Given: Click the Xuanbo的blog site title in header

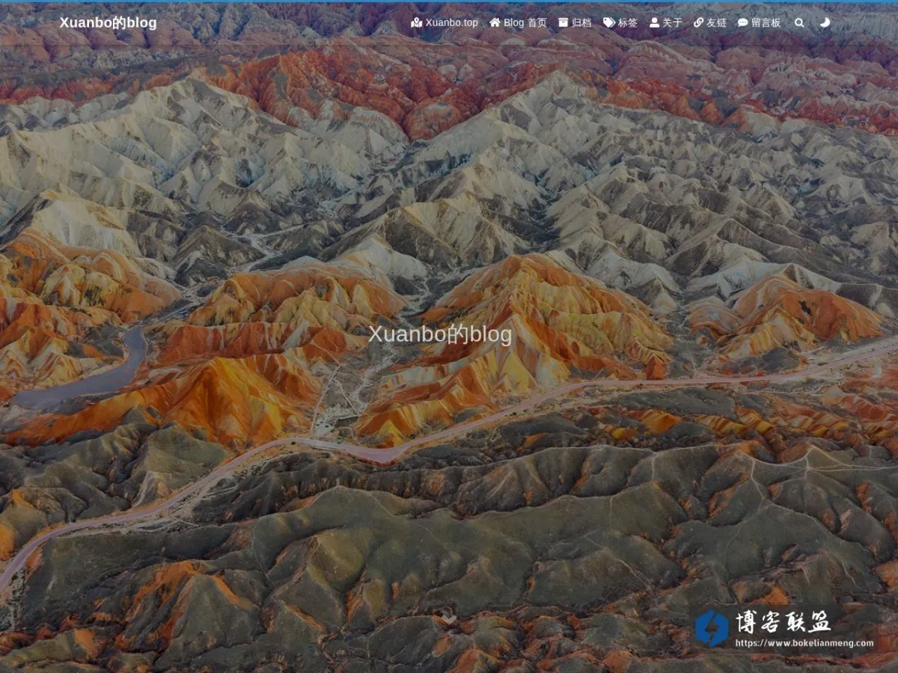Looking at the screenshot, I should (x=109, y=22).
